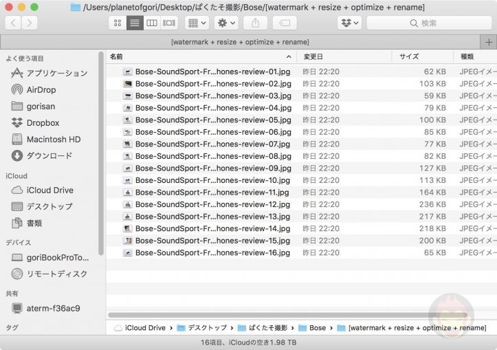
Task: Open AirDrop in the sidebar
Action: pyautogui.click(x=34, y=89)
